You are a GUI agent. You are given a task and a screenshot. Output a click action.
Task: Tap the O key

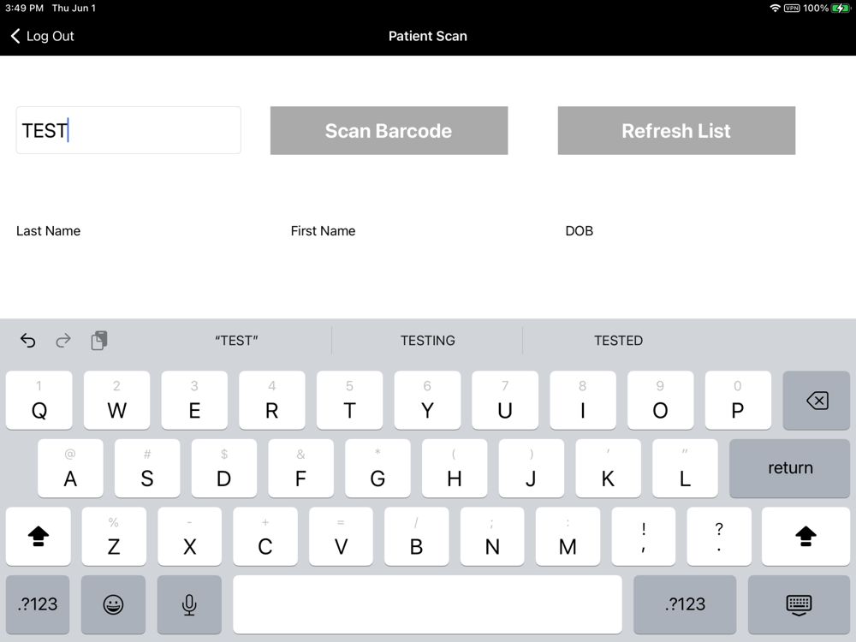(660, 400)
